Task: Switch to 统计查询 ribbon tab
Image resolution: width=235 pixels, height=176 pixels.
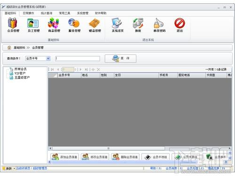Action: (x=47, y=13)
